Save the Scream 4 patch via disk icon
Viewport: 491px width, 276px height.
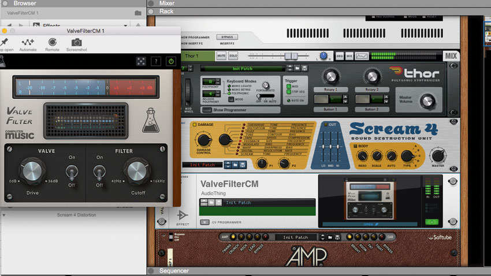click(x=243, y=165)
